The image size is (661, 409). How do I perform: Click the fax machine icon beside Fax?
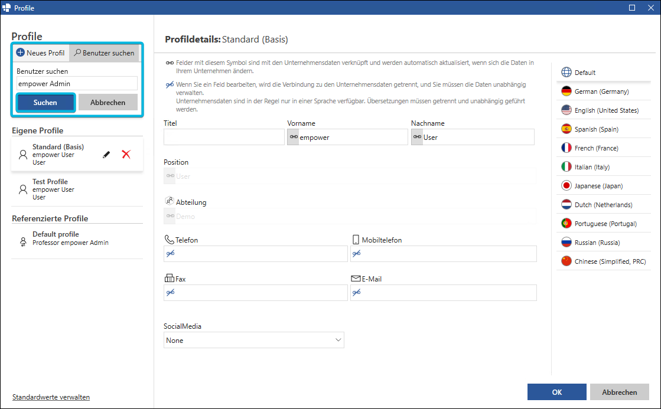click(x=169, y=278)
